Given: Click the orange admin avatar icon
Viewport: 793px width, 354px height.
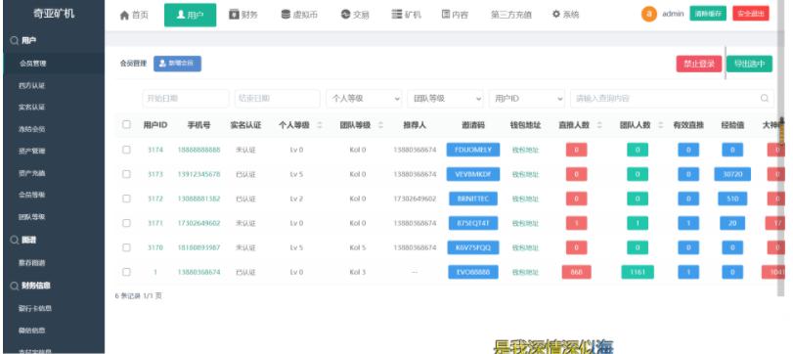Looking at the screenshot, I should pyautogui.click(x=649, y=14).
